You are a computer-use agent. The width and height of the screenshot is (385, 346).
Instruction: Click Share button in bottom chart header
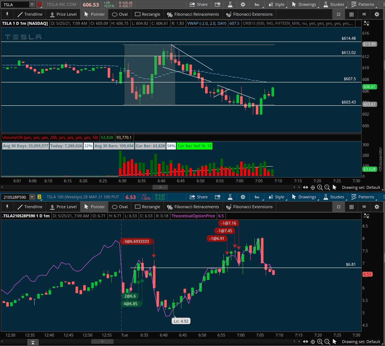pos(199,197)
